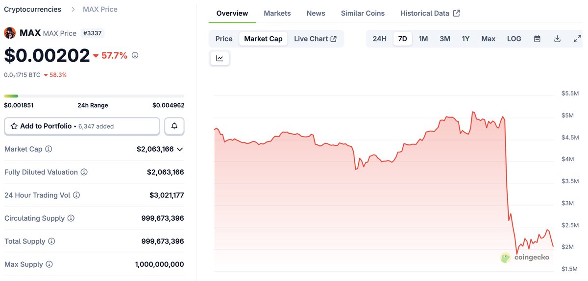Screen dimensions: 588x281
Task: Click the 24h Range progress bar
Action: 94,96
